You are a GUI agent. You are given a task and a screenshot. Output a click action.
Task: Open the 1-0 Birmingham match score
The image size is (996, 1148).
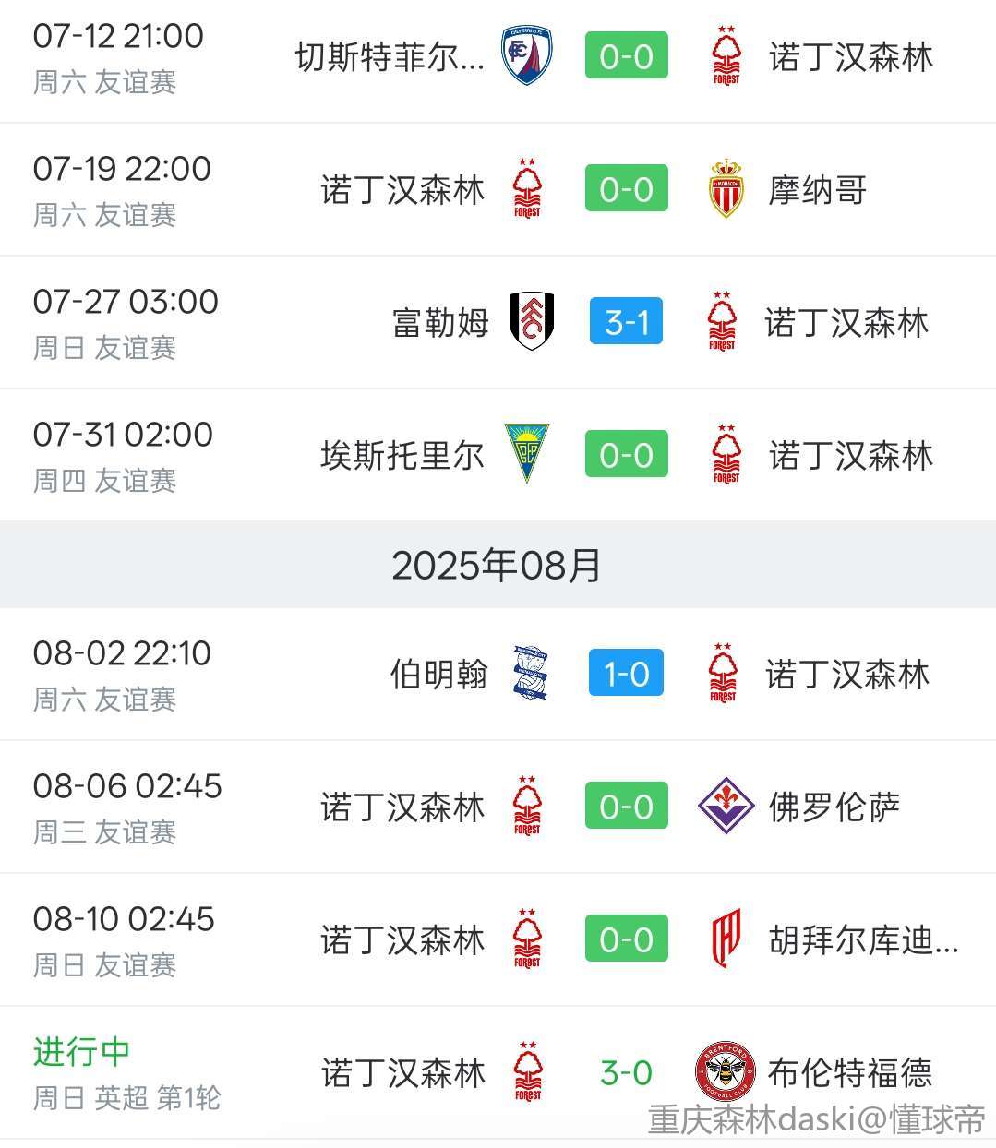point(626,674)
